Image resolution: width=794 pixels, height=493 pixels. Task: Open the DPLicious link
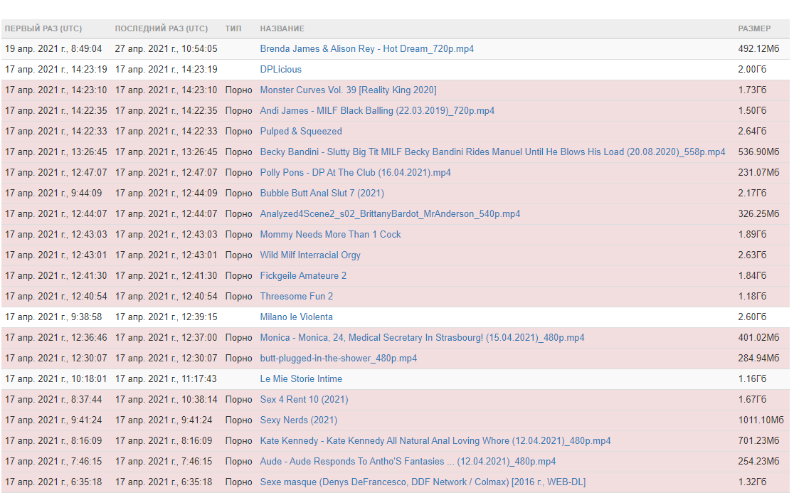coord(280,69)
